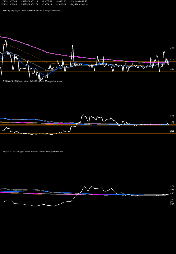The image size is (176, 254).
Task: Click the MONTHLY(50) Eagle View chart title
Action: (33, 152)
